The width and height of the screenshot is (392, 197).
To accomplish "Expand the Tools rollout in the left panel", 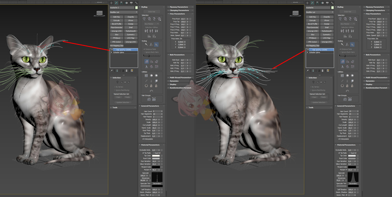I will [124, 108].
